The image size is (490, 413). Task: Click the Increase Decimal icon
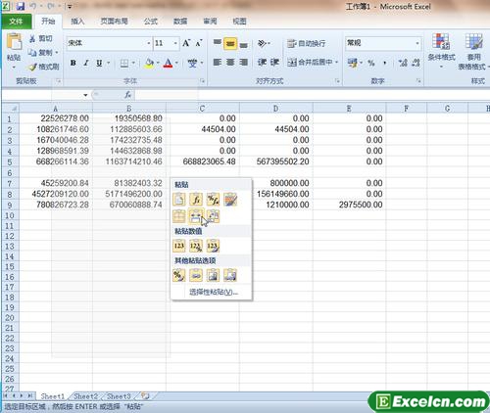pos(403,63)
